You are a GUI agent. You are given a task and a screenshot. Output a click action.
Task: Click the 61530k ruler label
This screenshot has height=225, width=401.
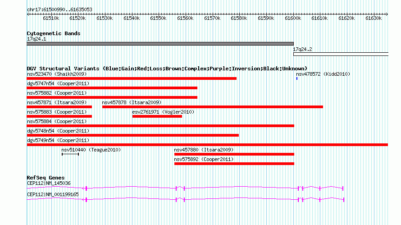point(105,18)
